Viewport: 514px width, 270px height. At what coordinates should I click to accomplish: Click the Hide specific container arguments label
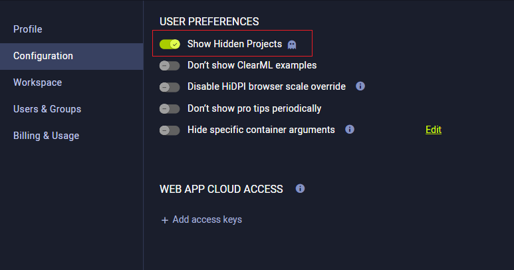click(261, 130)
